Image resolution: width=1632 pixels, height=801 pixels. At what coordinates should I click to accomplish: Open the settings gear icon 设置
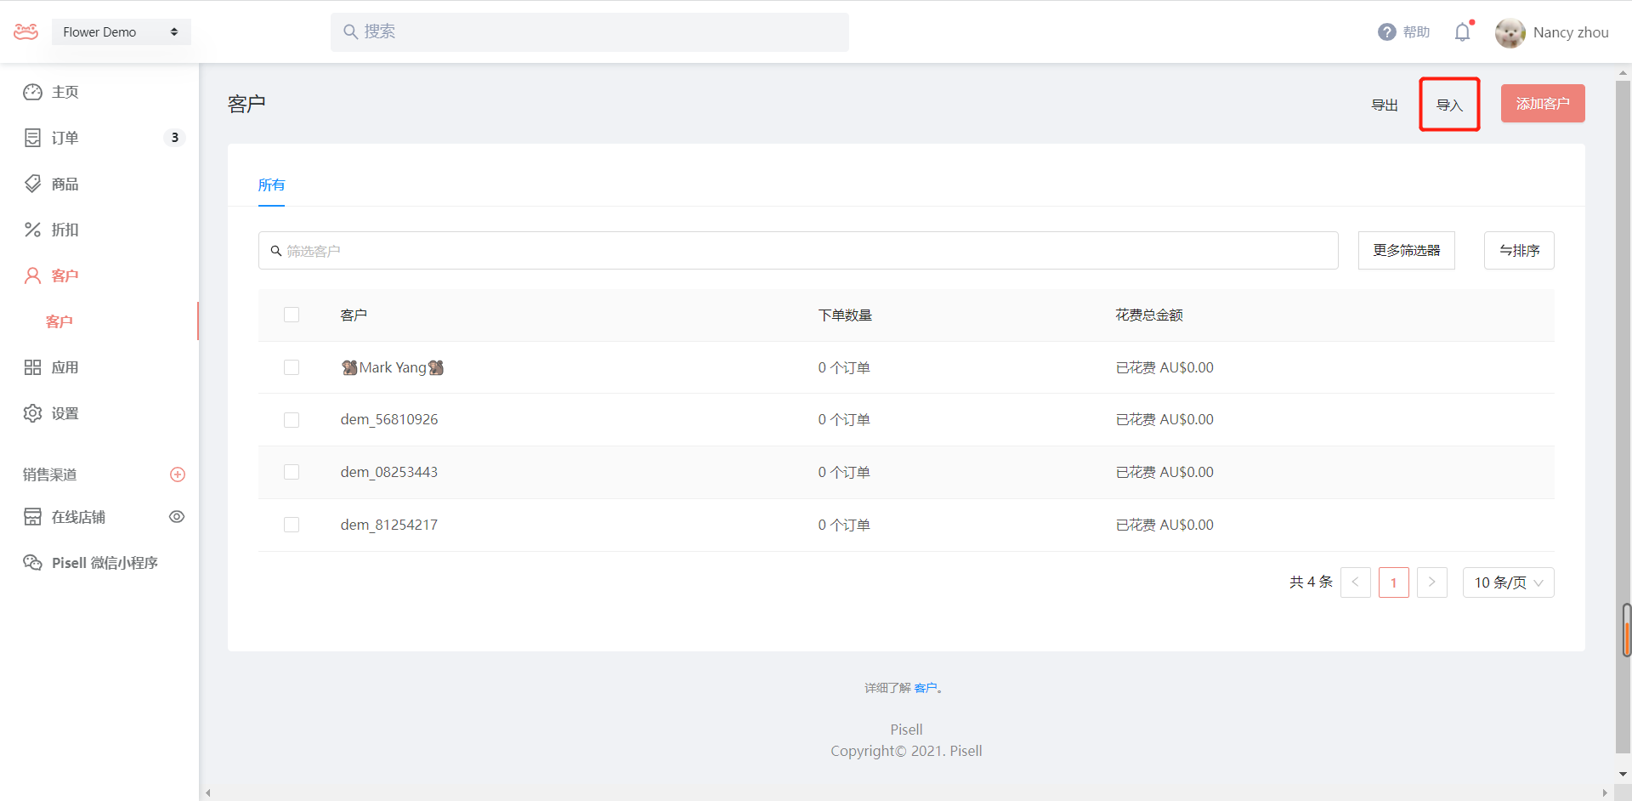pos(32,413)
